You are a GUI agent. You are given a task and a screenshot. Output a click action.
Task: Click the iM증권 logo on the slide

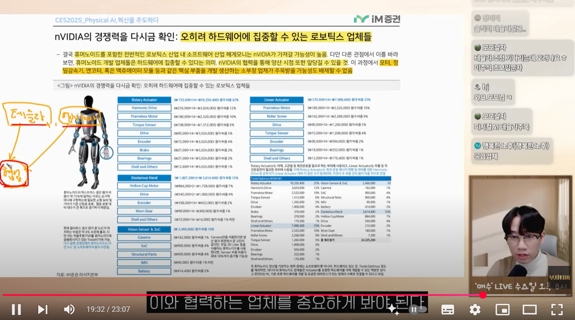tap(377, 19)
